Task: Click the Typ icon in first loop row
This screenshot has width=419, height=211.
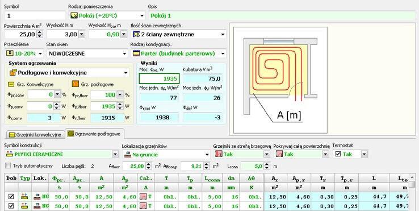Action: click(24, 197)
